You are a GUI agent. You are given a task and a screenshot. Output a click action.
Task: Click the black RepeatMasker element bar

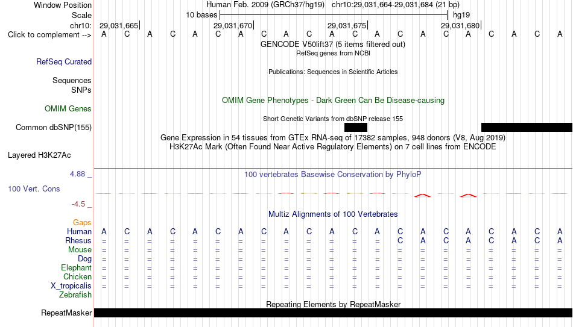(334, 313)
